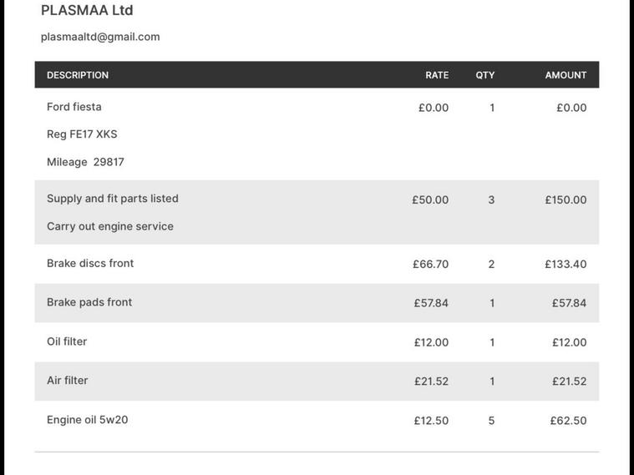Click the RATE column header
Viewport: 634px width, 475px height.
coord(437,75)
